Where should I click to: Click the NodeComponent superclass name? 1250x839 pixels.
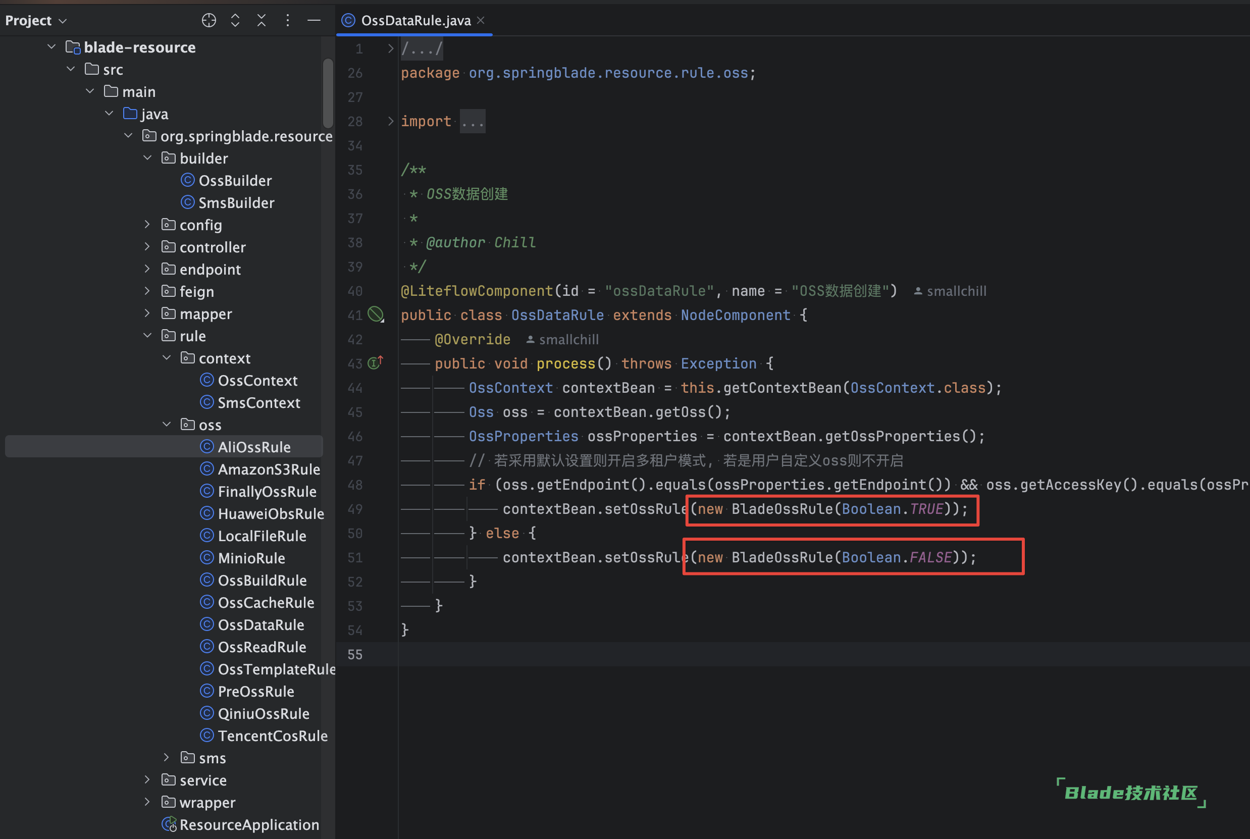click(x=735, y=314)
